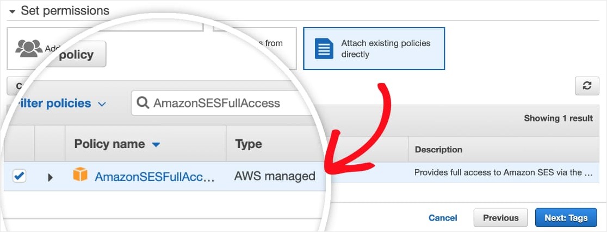Click the people icon for adding user to group
Image resolution: width=607 pixels, height=232 pixels.
click(29, 48)
